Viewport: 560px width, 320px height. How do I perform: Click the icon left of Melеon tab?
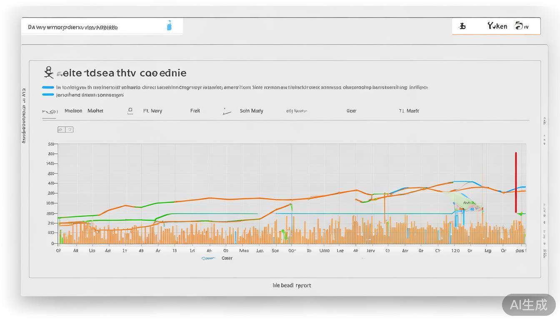coord(50,111)
